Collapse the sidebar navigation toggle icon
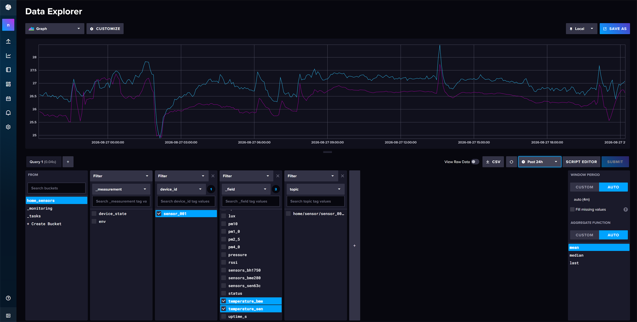The height and width of the screenshot is (322, 637). coord(8,316)
